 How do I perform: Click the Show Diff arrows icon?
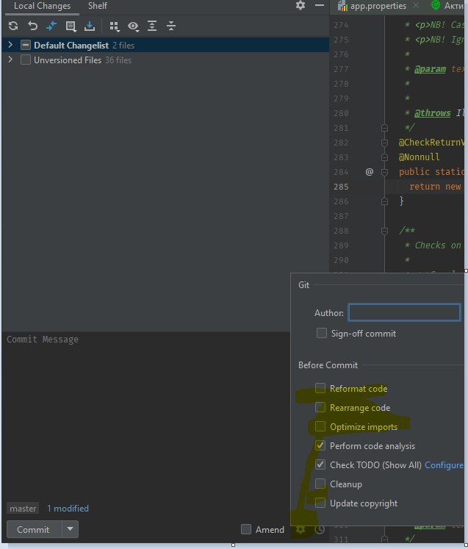point(51,26)
